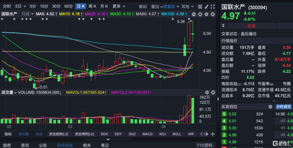
Task: Open the 5日 period dropdown
Action: (20, 6)
